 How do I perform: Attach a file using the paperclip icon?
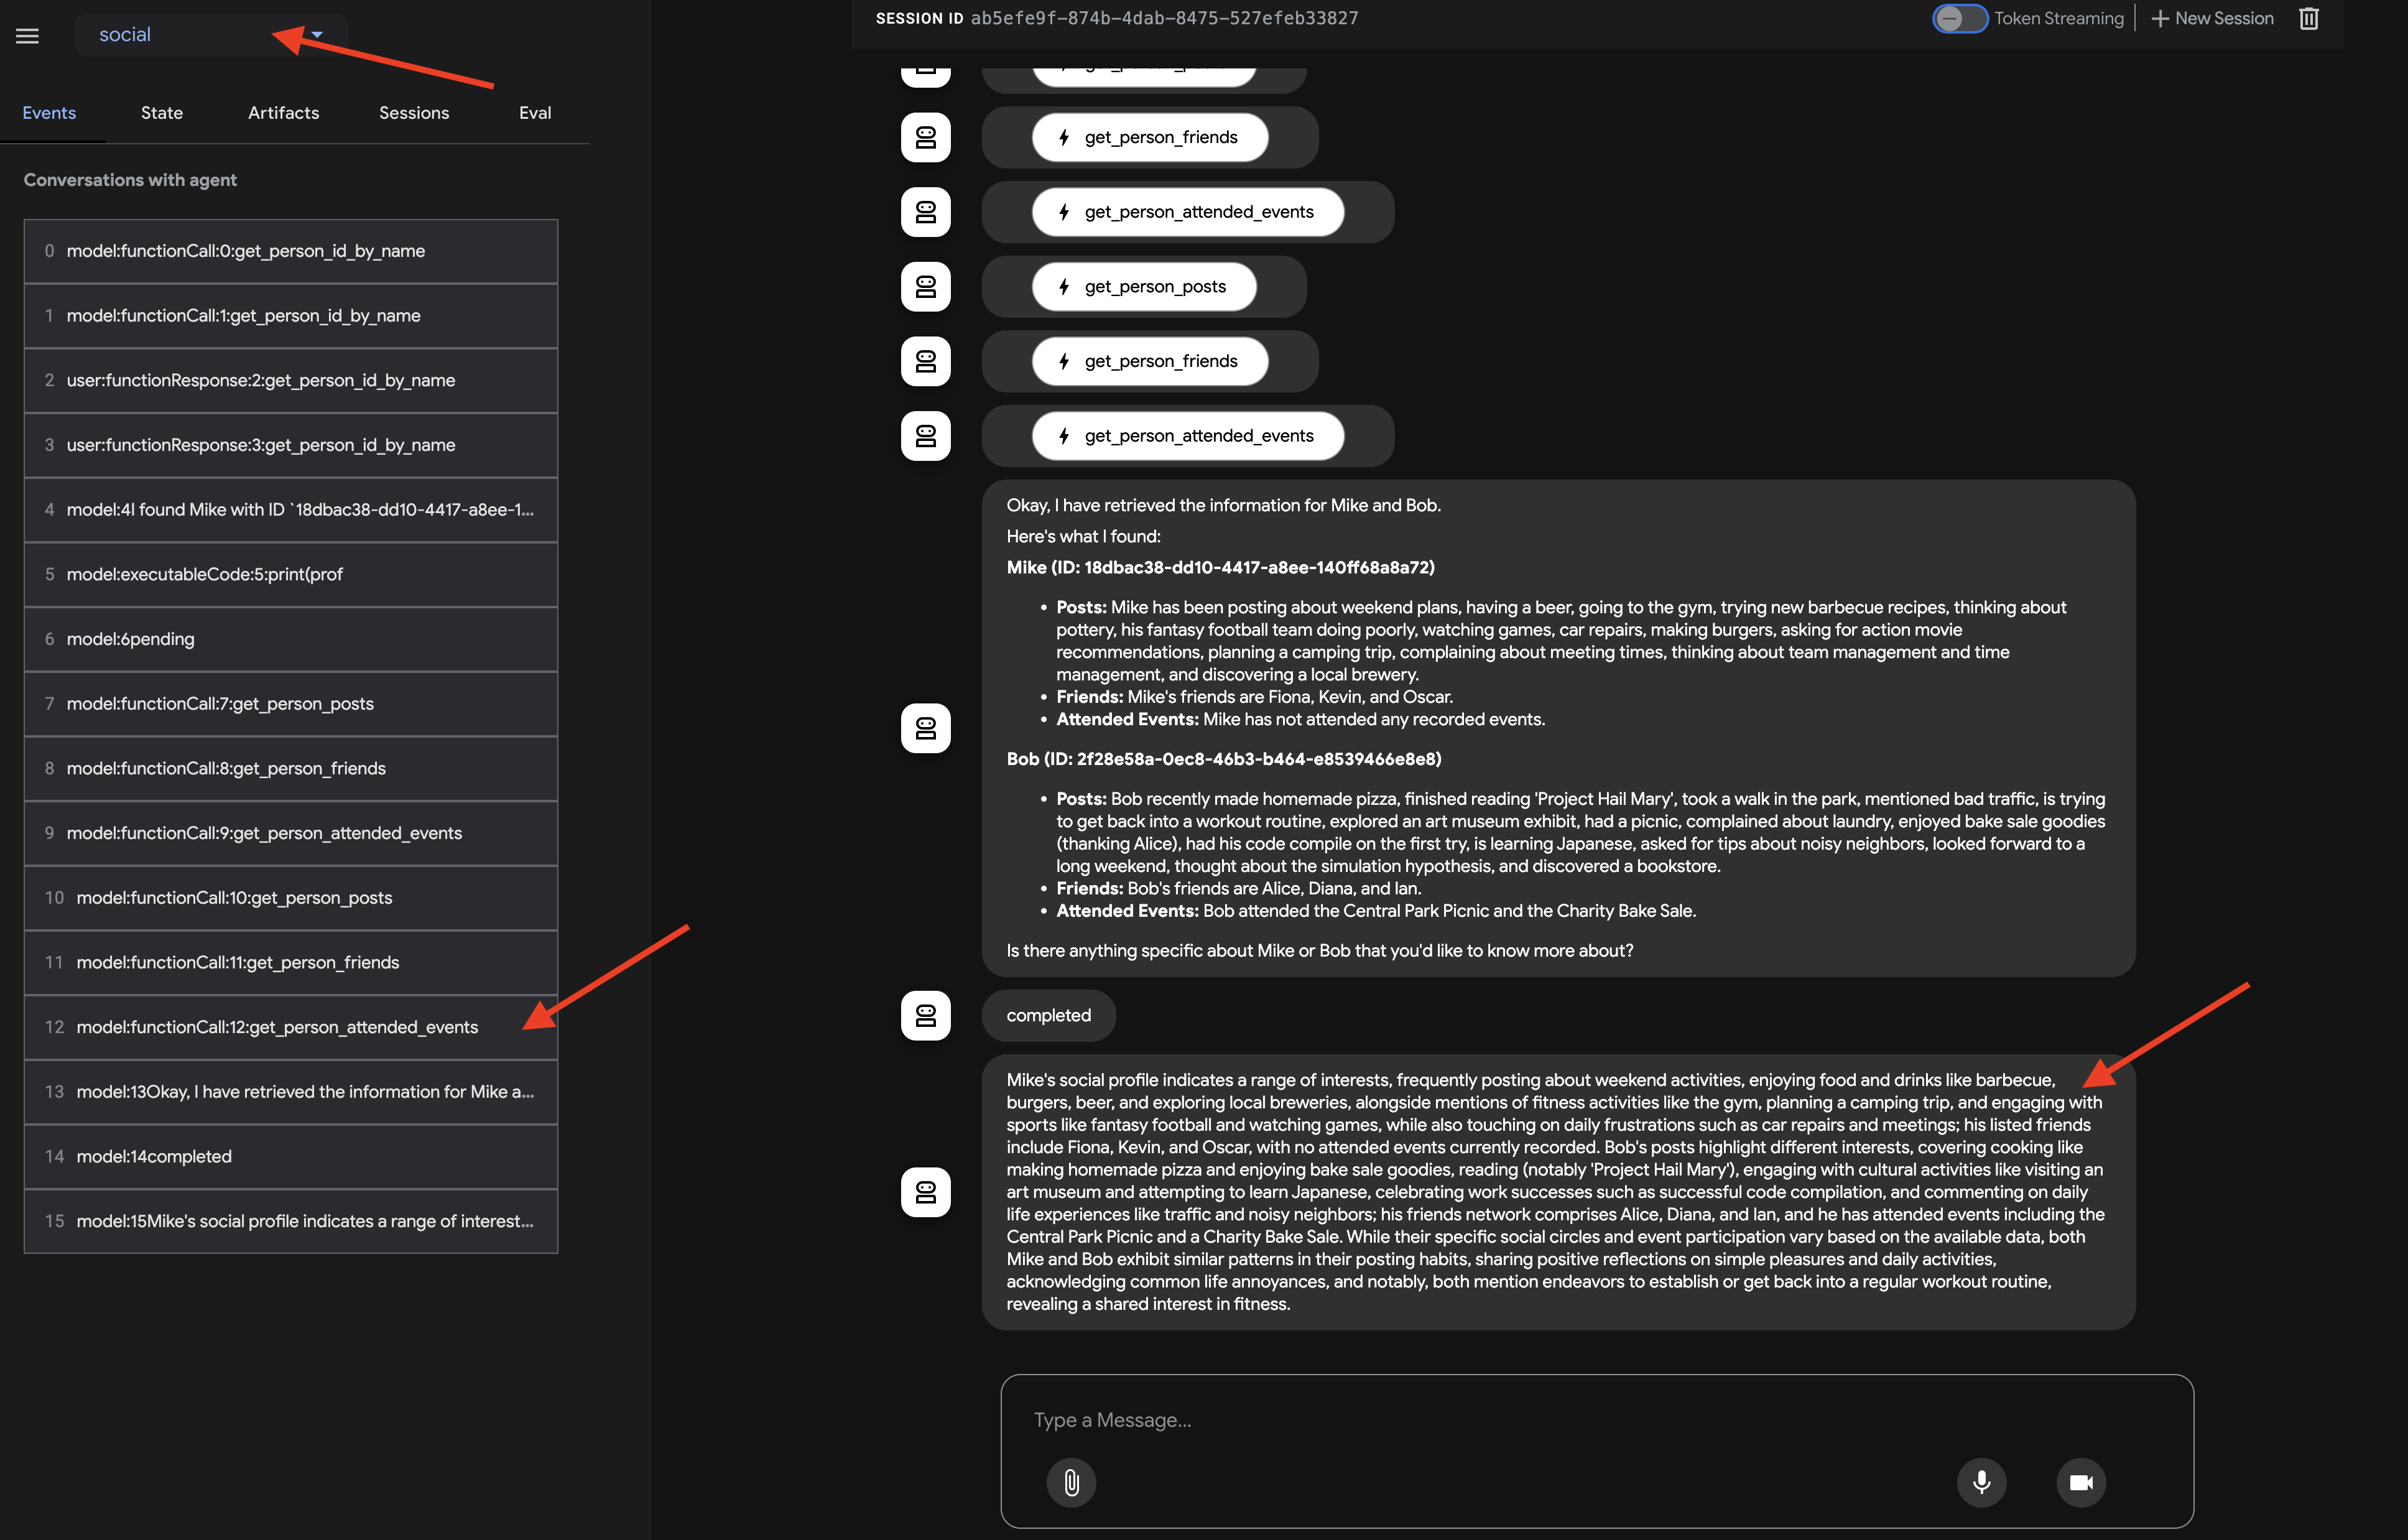pyautogui.click(x=1071, y=1483)
